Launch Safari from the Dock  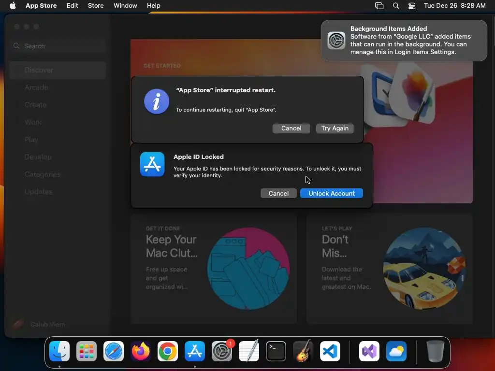[114, 351]
